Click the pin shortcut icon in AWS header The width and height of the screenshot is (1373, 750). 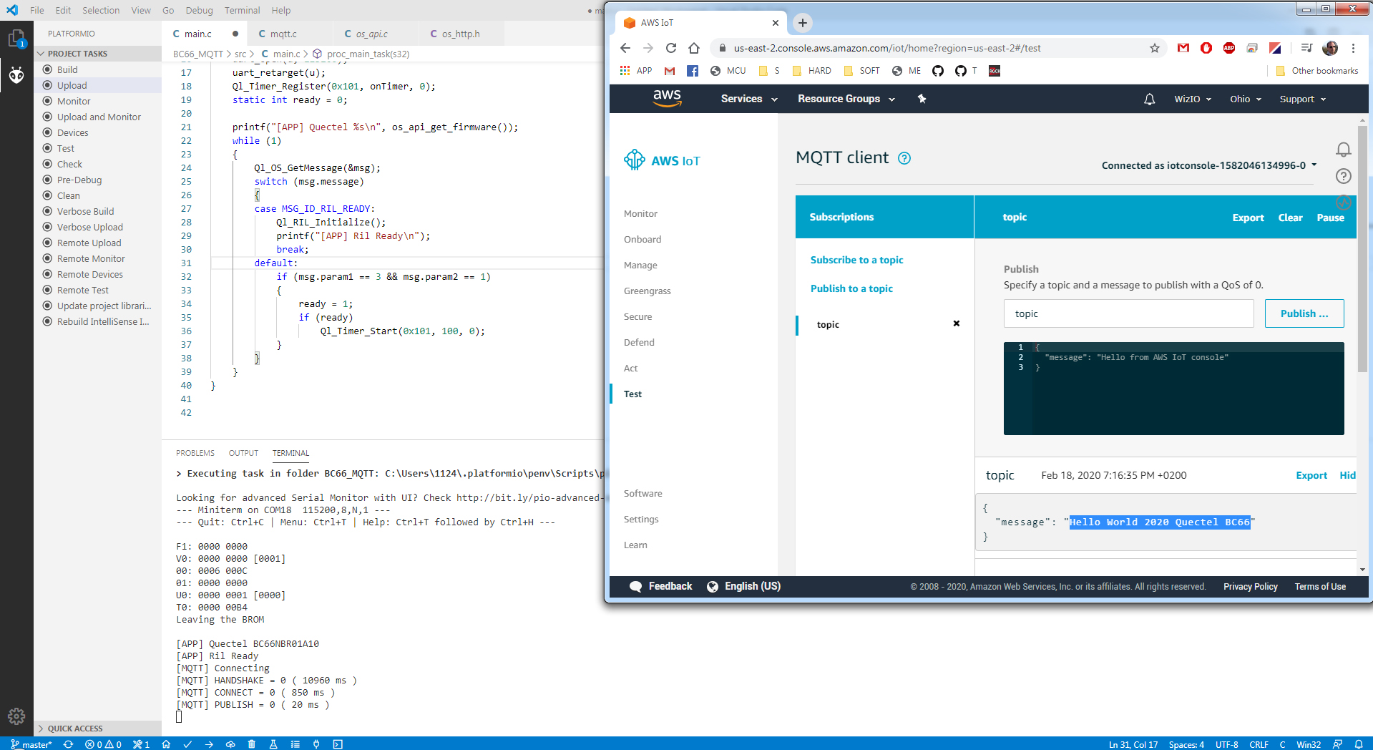point(922,99)
